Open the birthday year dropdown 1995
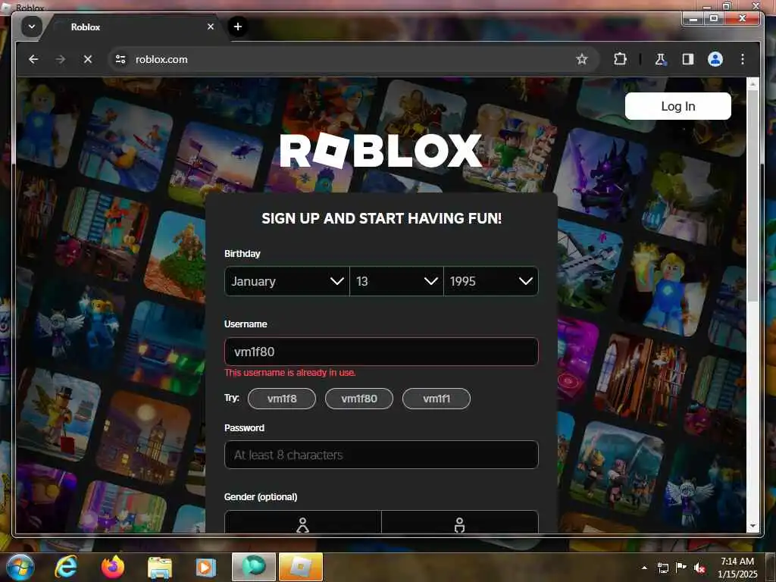The width and height of the screenshot is (776, 582). pyautogui.click(x=491, y=281)
